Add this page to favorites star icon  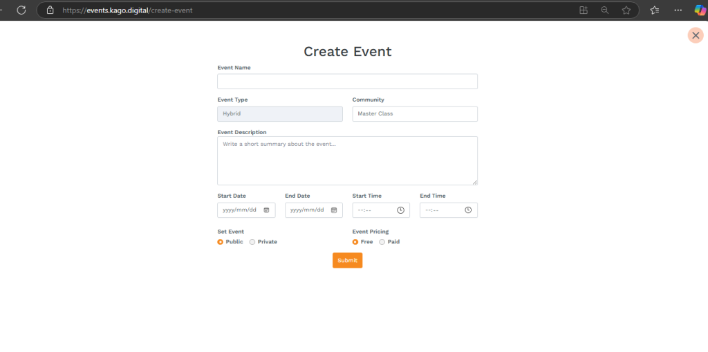[x=626, y=10]
